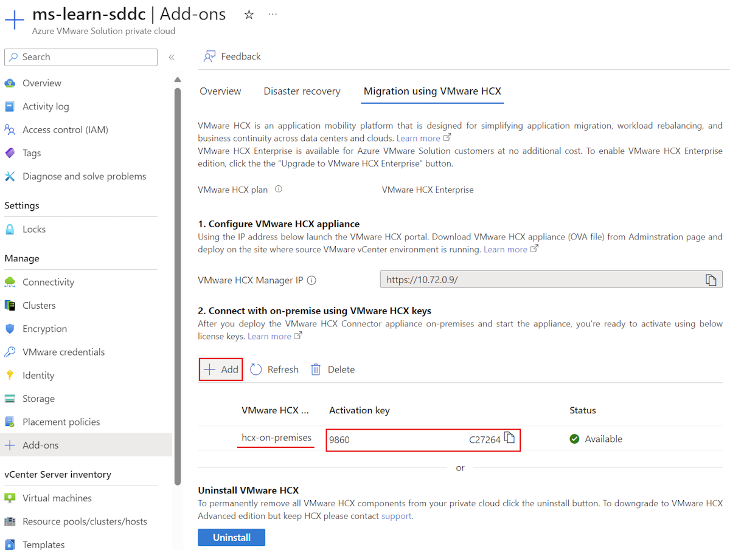Click the Uninstall VMware HCX button
This screenshot has width=730, height=550.
[x=231, y=537]
